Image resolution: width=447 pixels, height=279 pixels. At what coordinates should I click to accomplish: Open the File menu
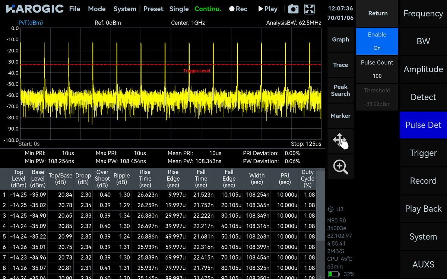(x=75, y=9)
